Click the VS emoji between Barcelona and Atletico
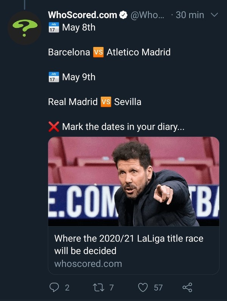 click(98, 52)
